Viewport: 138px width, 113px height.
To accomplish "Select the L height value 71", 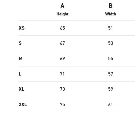I will tap(62, 74).
